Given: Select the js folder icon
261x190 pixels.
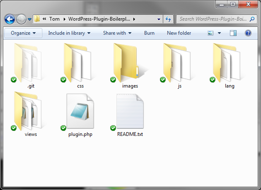Looking at the screenshot, I should pos(177,63).
